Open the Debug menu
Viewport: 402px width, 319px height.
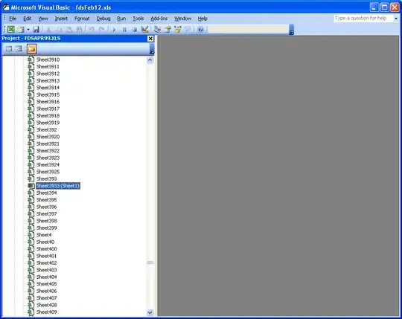[x=103, y=19]
